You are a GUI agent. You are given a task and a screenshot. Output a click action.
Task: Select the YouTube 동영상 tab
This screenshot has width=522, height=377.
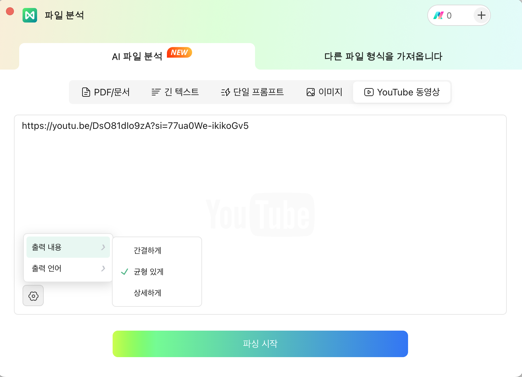(402, 92)
